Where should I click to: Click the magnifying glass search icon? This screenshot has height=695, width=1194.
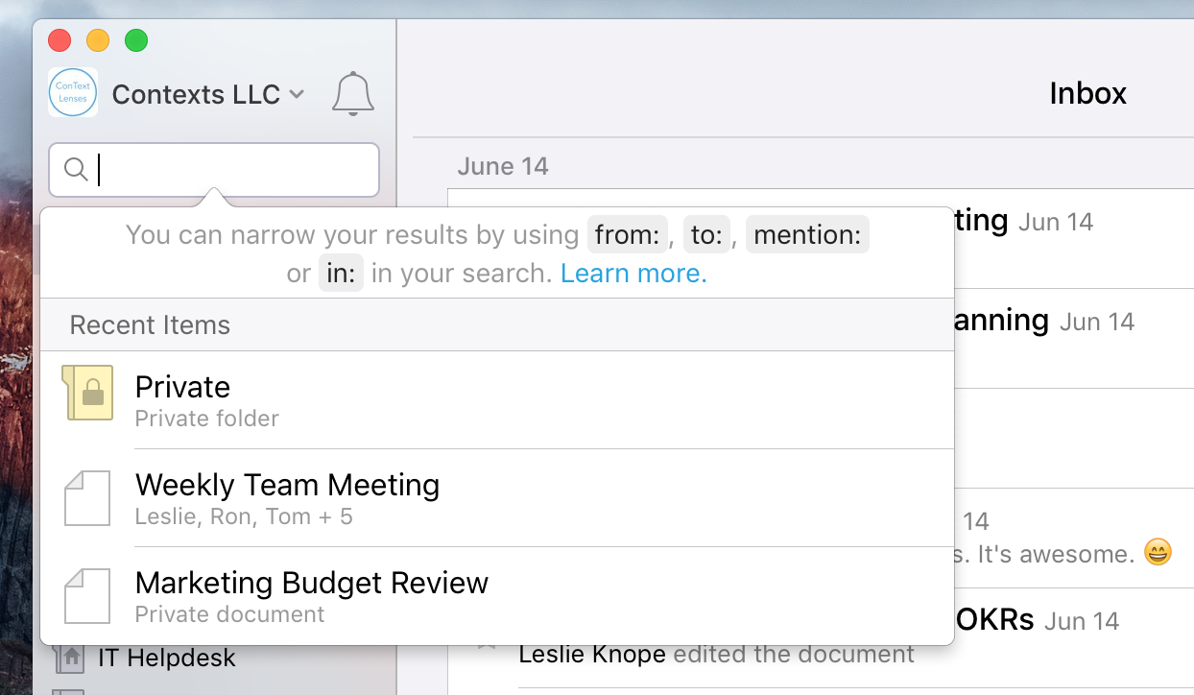pyautogui.click(x=76, y=170)
